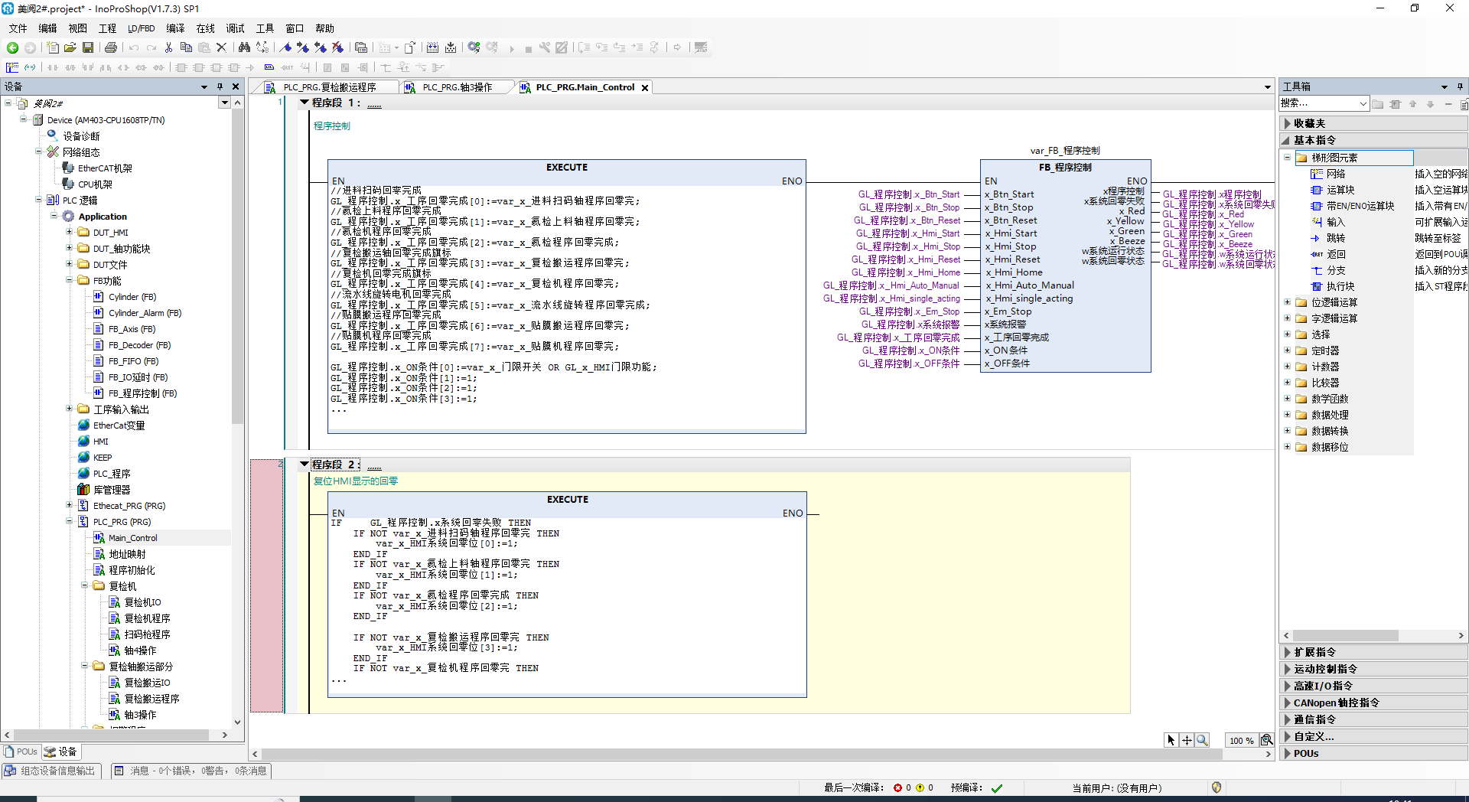Open the Find and Replace icon
Screen dimensions: 1469x802
tap(262, 47)
